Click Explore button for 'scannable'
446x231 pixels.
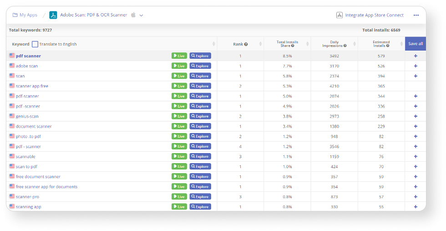click(x=200, y=156)
